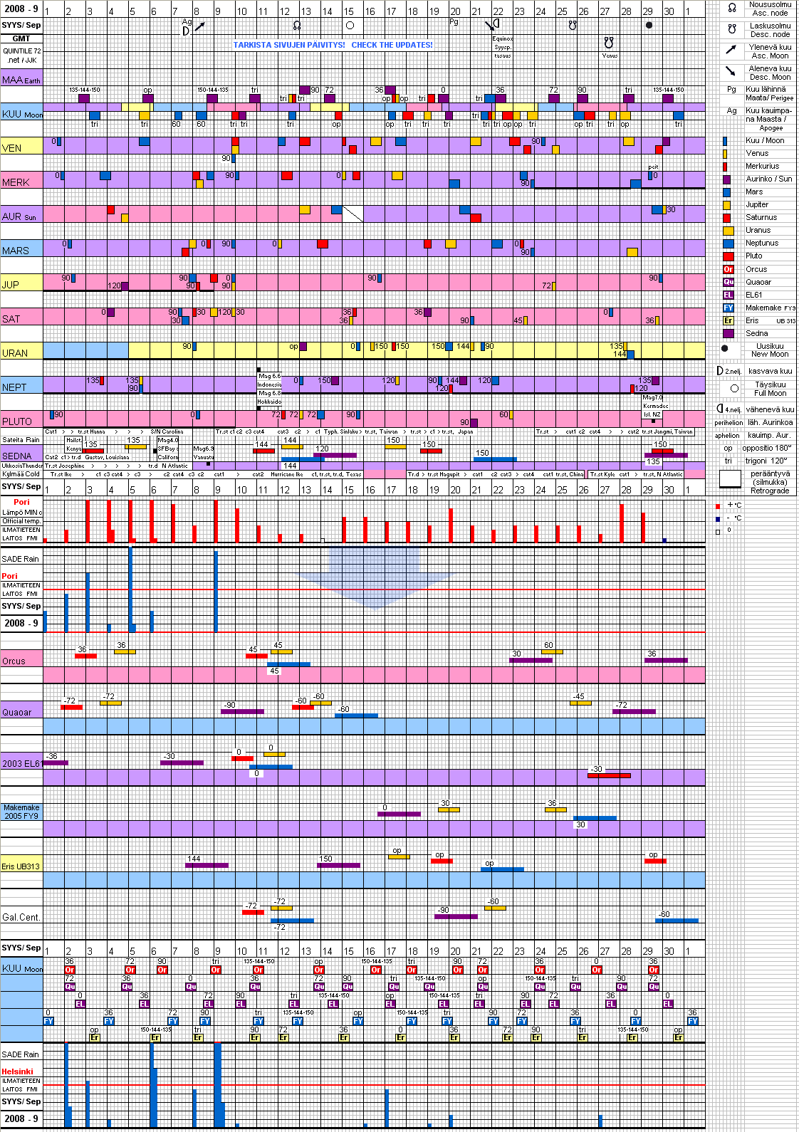Image resolution: width=799 pixels, height=1132 pixels.
Task: Click New Moon symbol on day 29
Action: point(649,25)
